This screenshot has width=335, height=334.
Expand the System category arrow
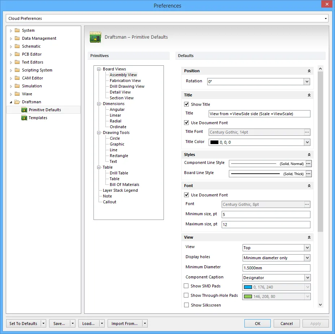(x=11, y=31)
